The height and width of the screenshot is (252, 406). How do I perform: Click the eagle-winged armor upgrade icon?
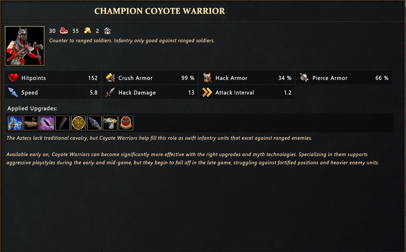(x=110, y=123)
